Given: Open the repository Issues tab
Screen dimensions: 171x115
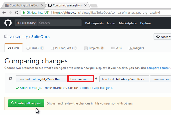Looking at the screenshot, I should point(35,48).
